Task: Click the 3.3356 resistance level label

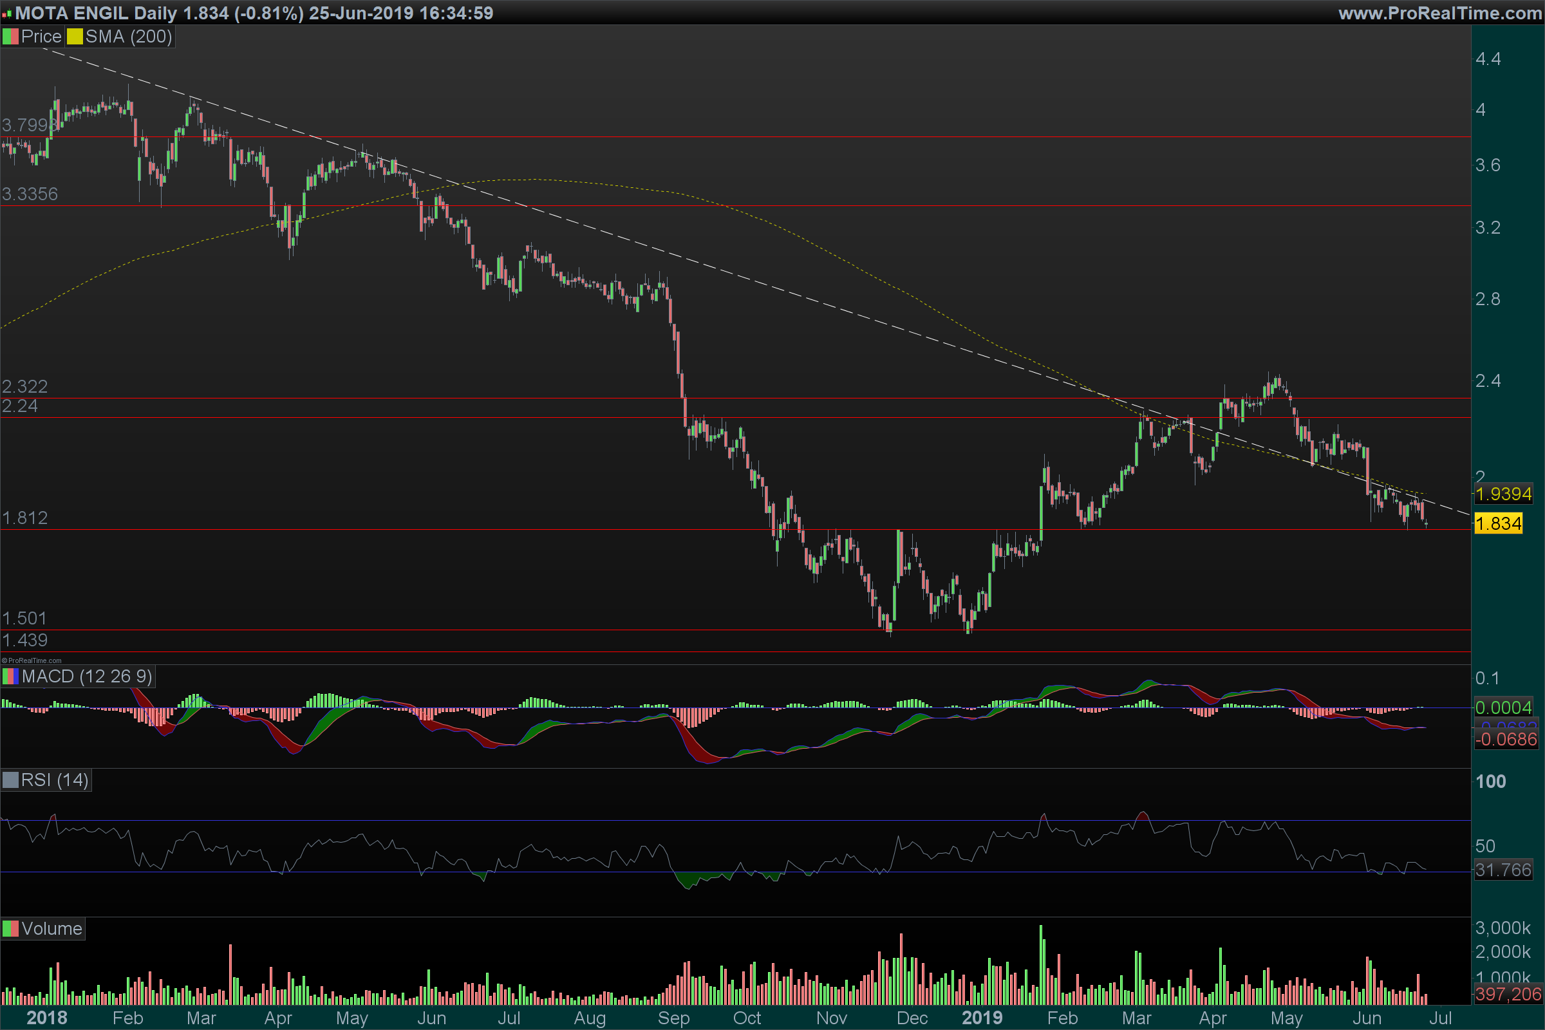Action: pos(30,194)
